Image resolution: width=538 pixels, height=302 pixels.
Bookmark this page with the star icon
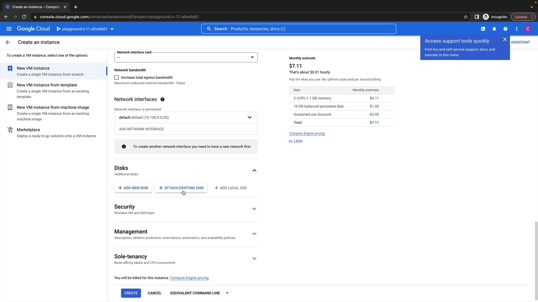pyautogui.click(x=466, y=17)
